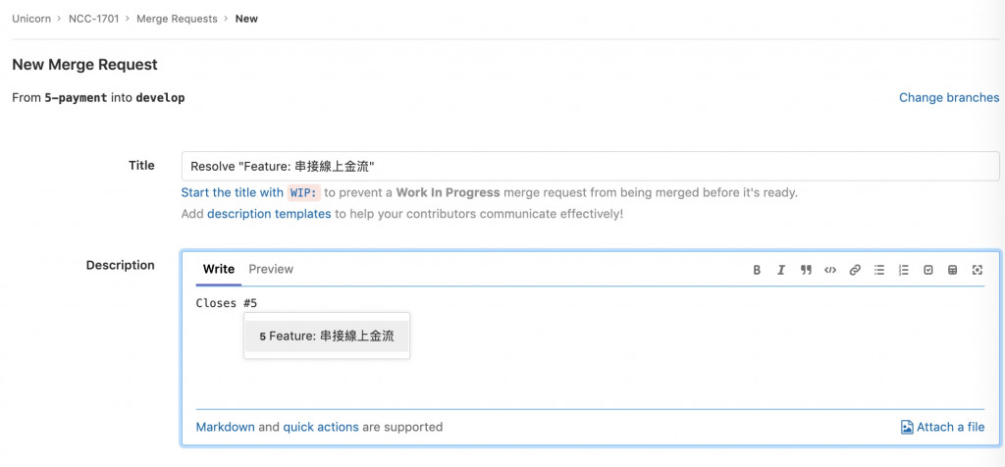The height and width of the screenshot is (467, 1005).
Task: Choose issue "5 Feature: 串接線上金流" from autocomplete
Action: [327, 336]
